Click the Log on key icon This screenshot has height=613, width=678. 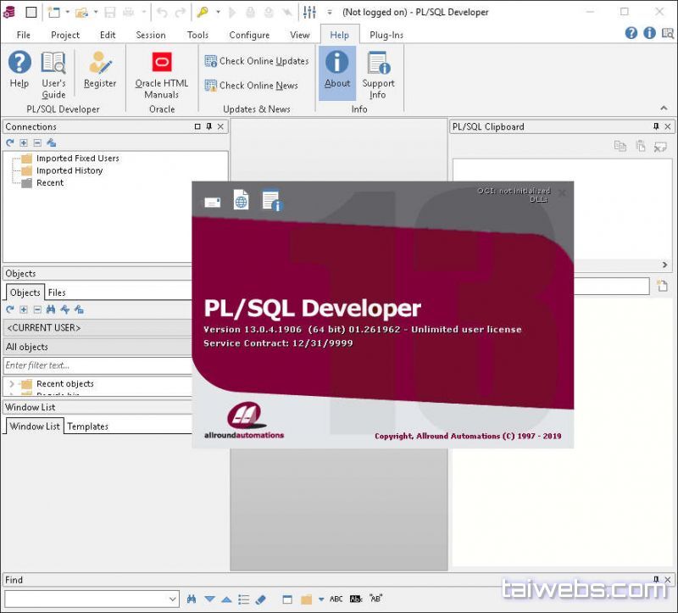tap(202, 12)
